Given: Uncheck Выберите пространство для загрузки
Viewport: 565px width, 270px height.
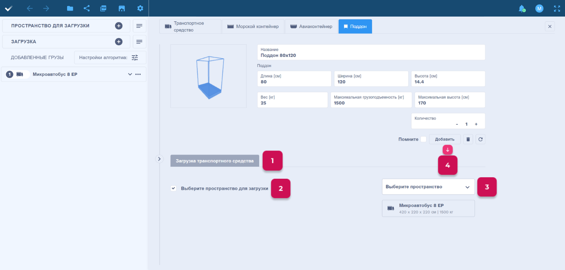Looking at the screenshot, I should 173,188.
